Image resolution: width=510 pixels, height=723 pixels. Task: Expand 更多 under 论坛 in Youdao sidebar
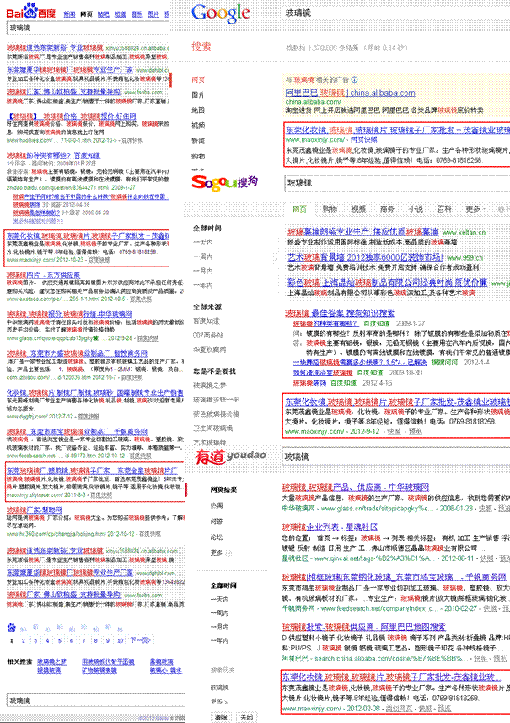[218, 553]
